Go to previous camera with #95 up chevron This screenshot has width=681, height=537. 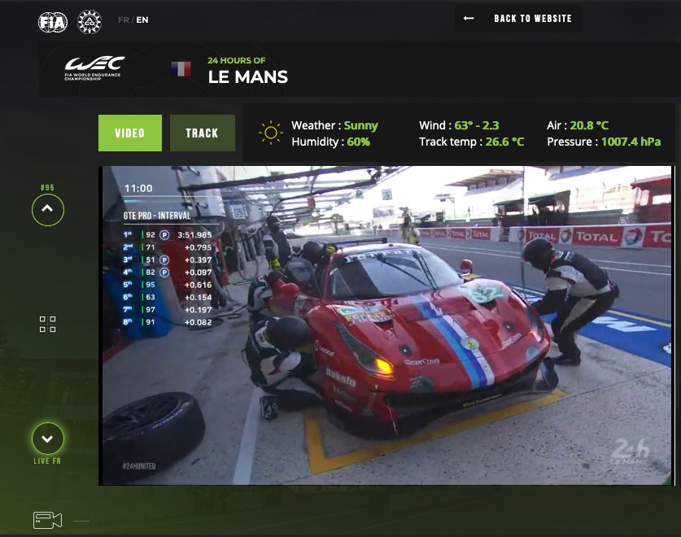click(47, 210)
